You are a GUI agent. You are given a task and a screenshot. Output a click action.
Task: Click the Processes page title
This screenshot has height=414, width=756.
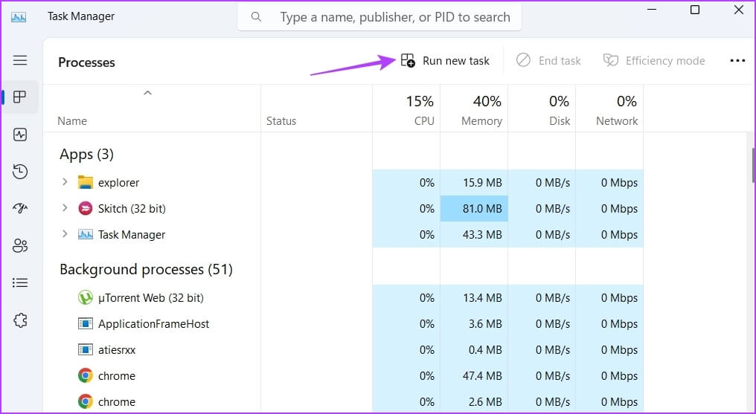coord(87,62)
